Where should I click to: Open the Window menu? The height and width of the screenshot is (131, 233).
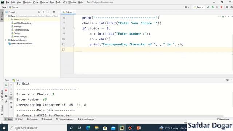tap(72, 3)
